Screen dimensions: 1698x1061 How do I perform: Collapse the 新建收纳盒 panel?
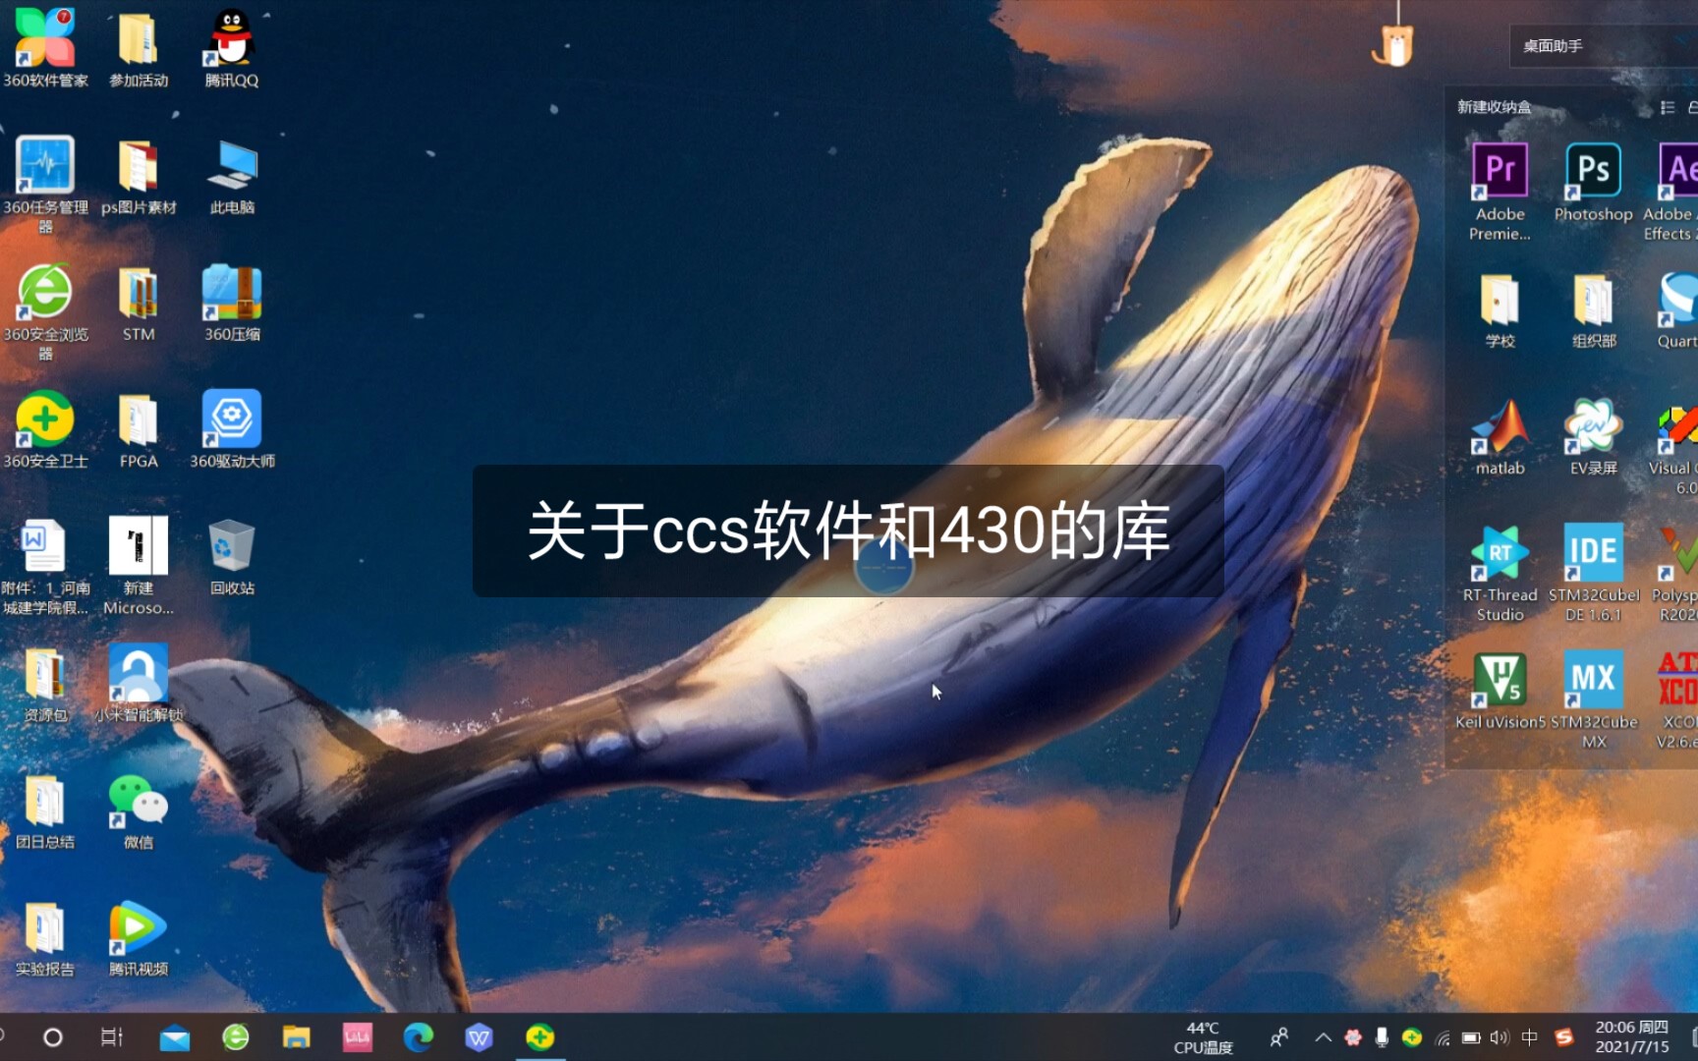pos(1694,107)
